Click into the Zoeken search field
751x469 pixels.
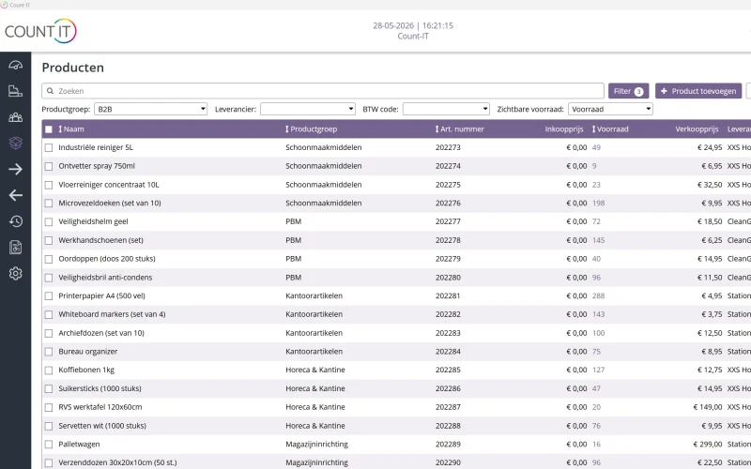[x=323, y=91]
